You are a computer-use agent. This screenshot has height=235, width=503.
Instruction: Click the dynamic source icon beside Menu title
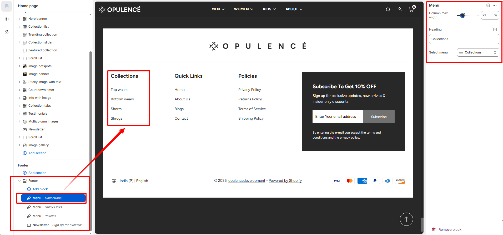(x=488, y=5)
